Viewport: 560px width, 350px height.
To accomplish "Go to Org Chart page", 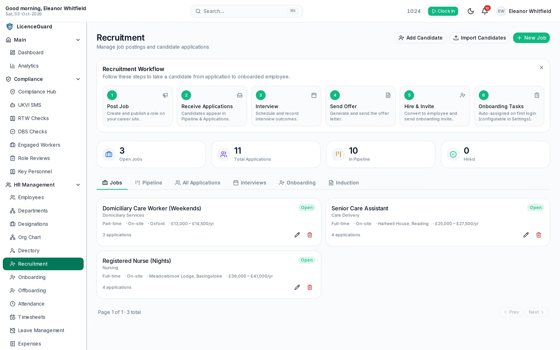I will point(43,237).
